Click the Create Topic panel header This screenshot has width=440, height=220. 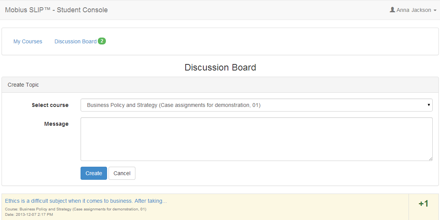[220, 85]
